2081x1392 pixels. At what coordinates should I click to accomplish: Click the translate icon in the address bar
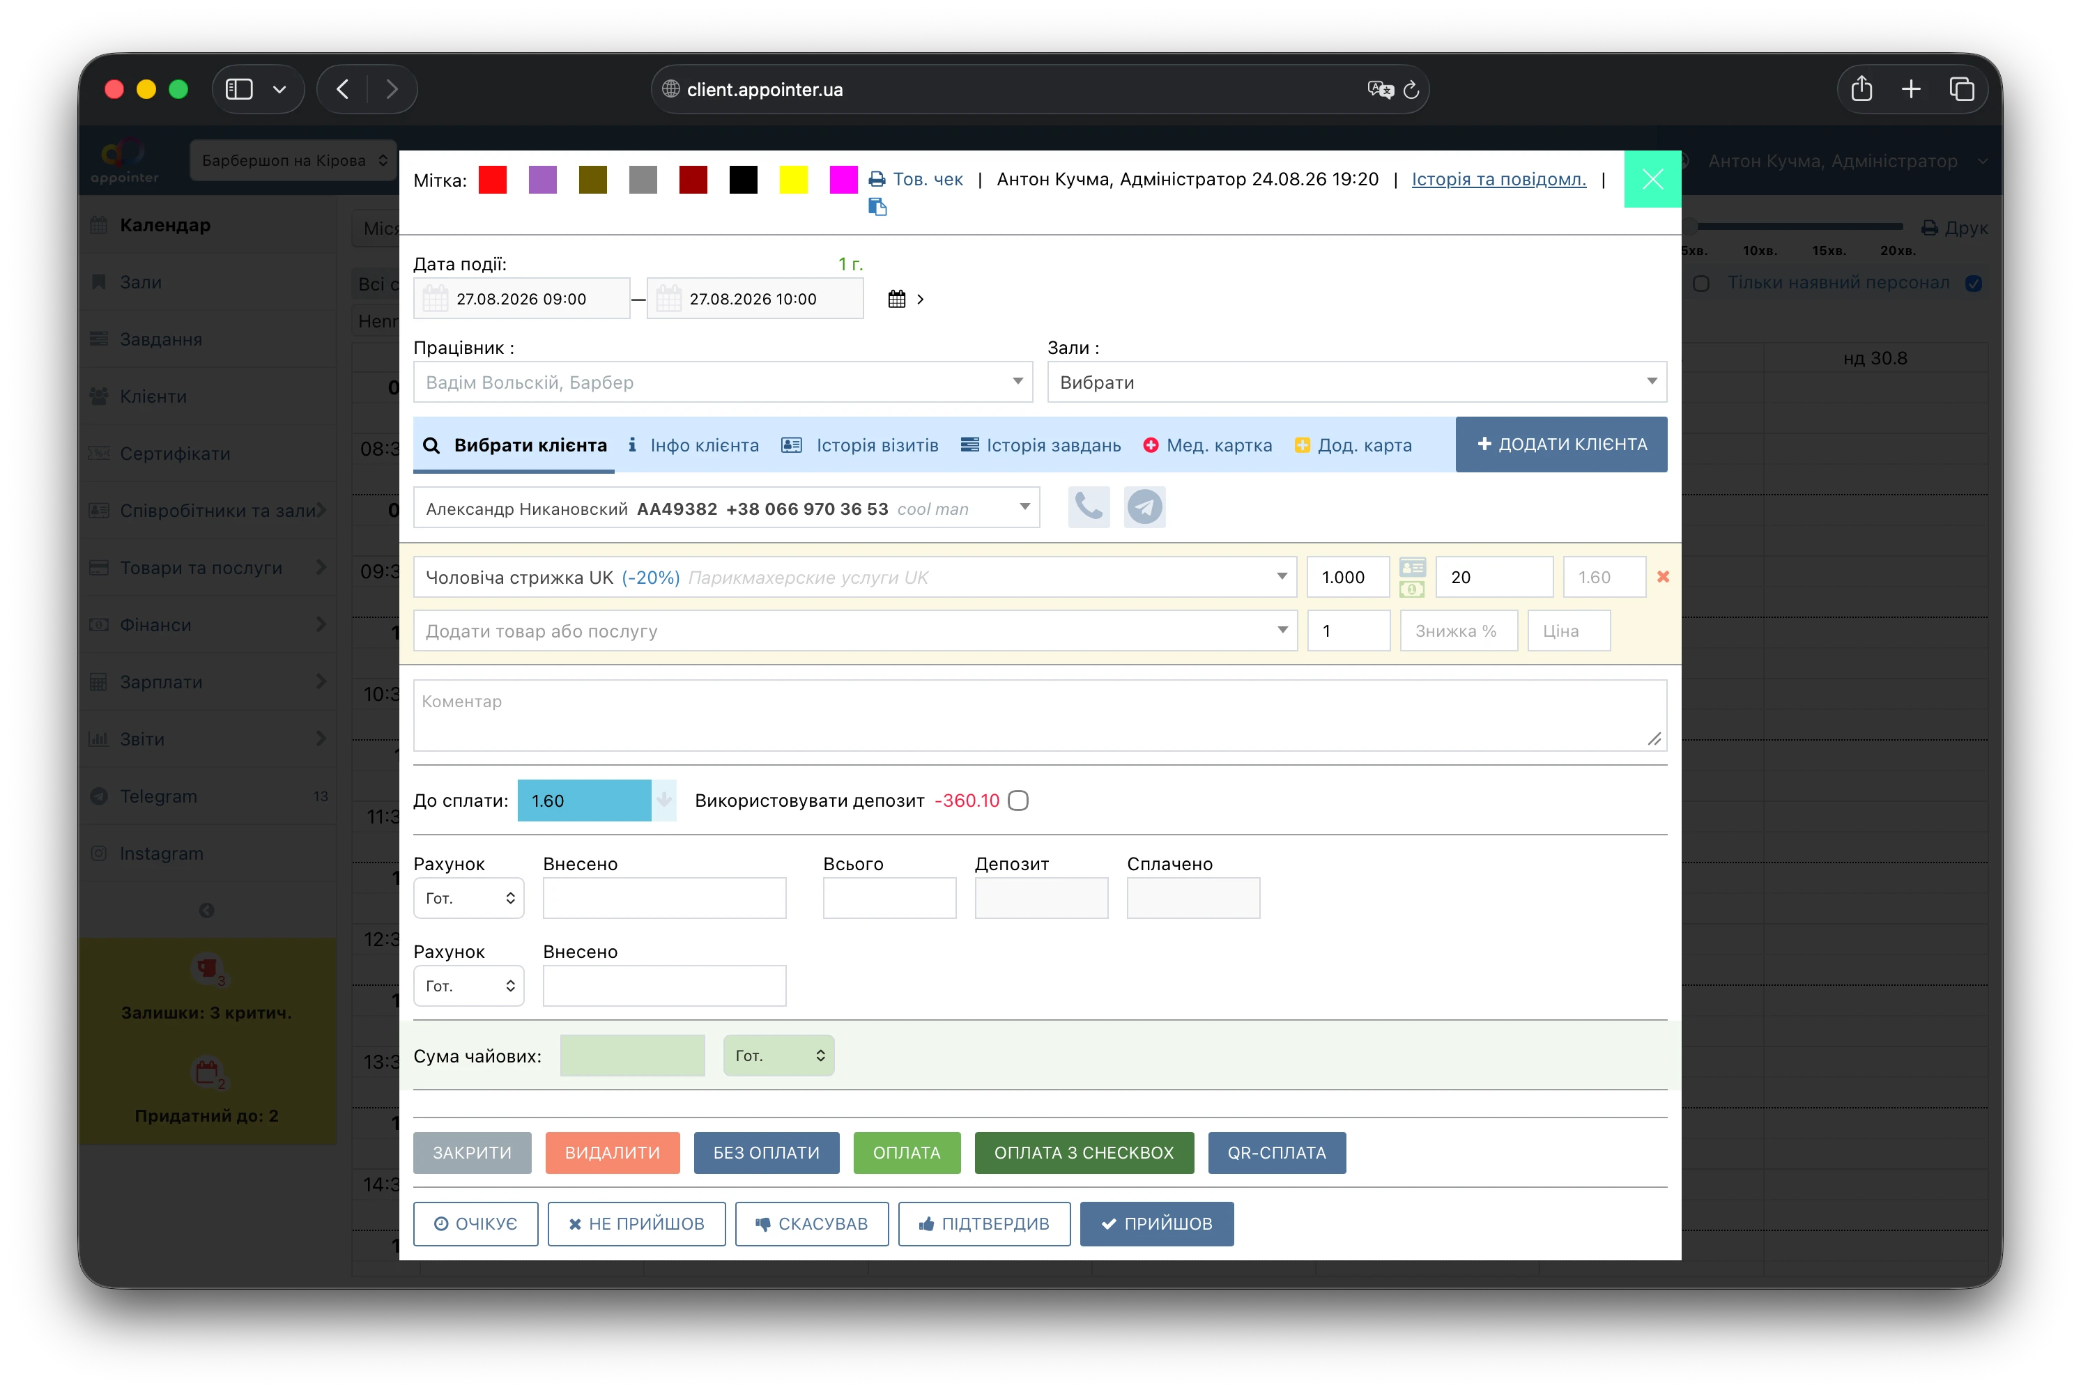1380,90
